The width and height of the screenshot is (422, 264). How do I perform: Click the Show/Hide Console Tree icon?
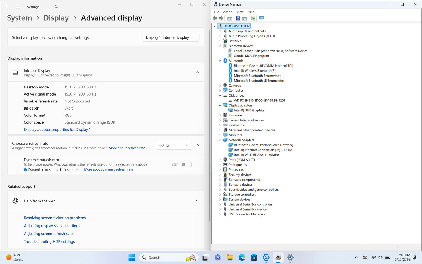[230, 18]
